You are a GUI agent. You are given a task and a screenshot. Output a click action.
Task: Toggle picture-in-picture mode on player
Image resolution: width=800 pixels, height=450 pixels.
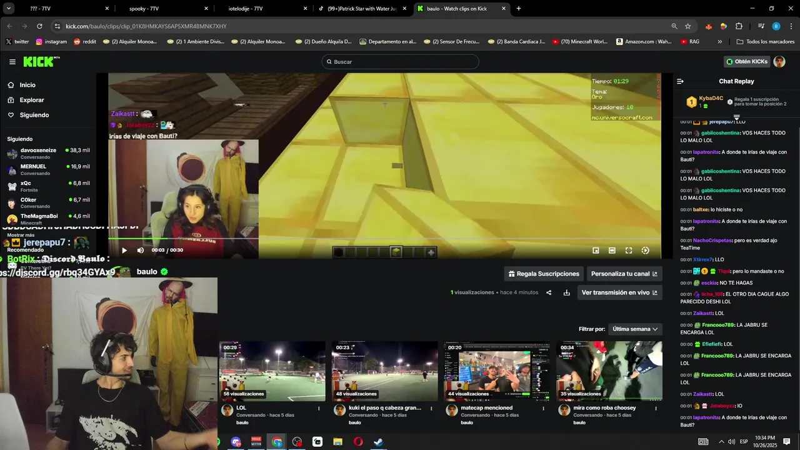pos(596,250)
